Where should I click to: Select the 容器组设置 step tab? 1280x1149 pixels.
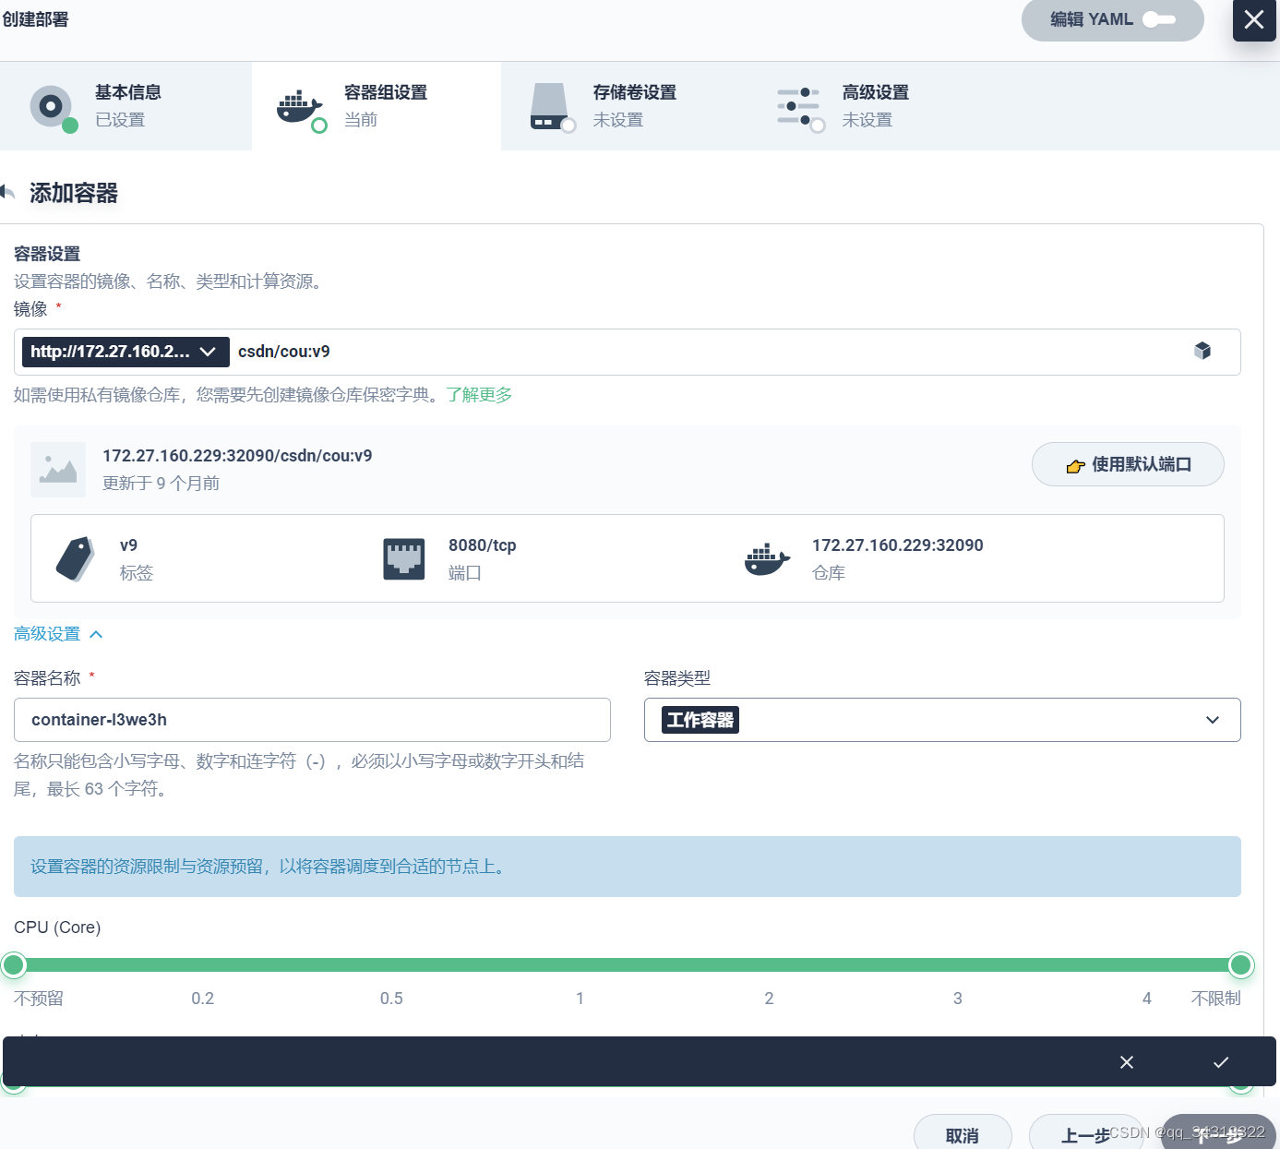377,106
